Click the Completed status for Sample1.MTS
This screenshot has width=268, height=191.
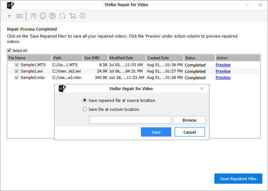[195, 65]
